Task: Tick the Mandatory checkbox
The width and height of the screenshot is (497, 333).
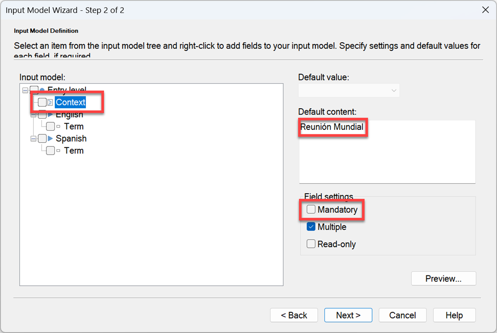Action: click(x=311, y=209)
